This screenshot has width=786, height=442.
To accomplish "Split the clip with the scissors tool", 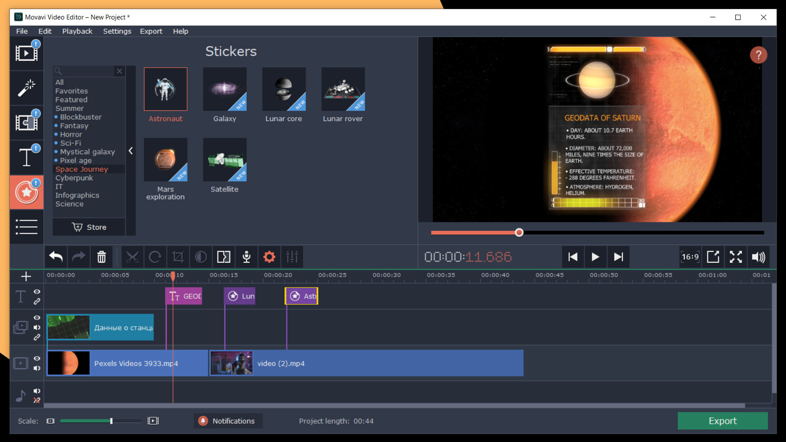I will coord(132,257).
